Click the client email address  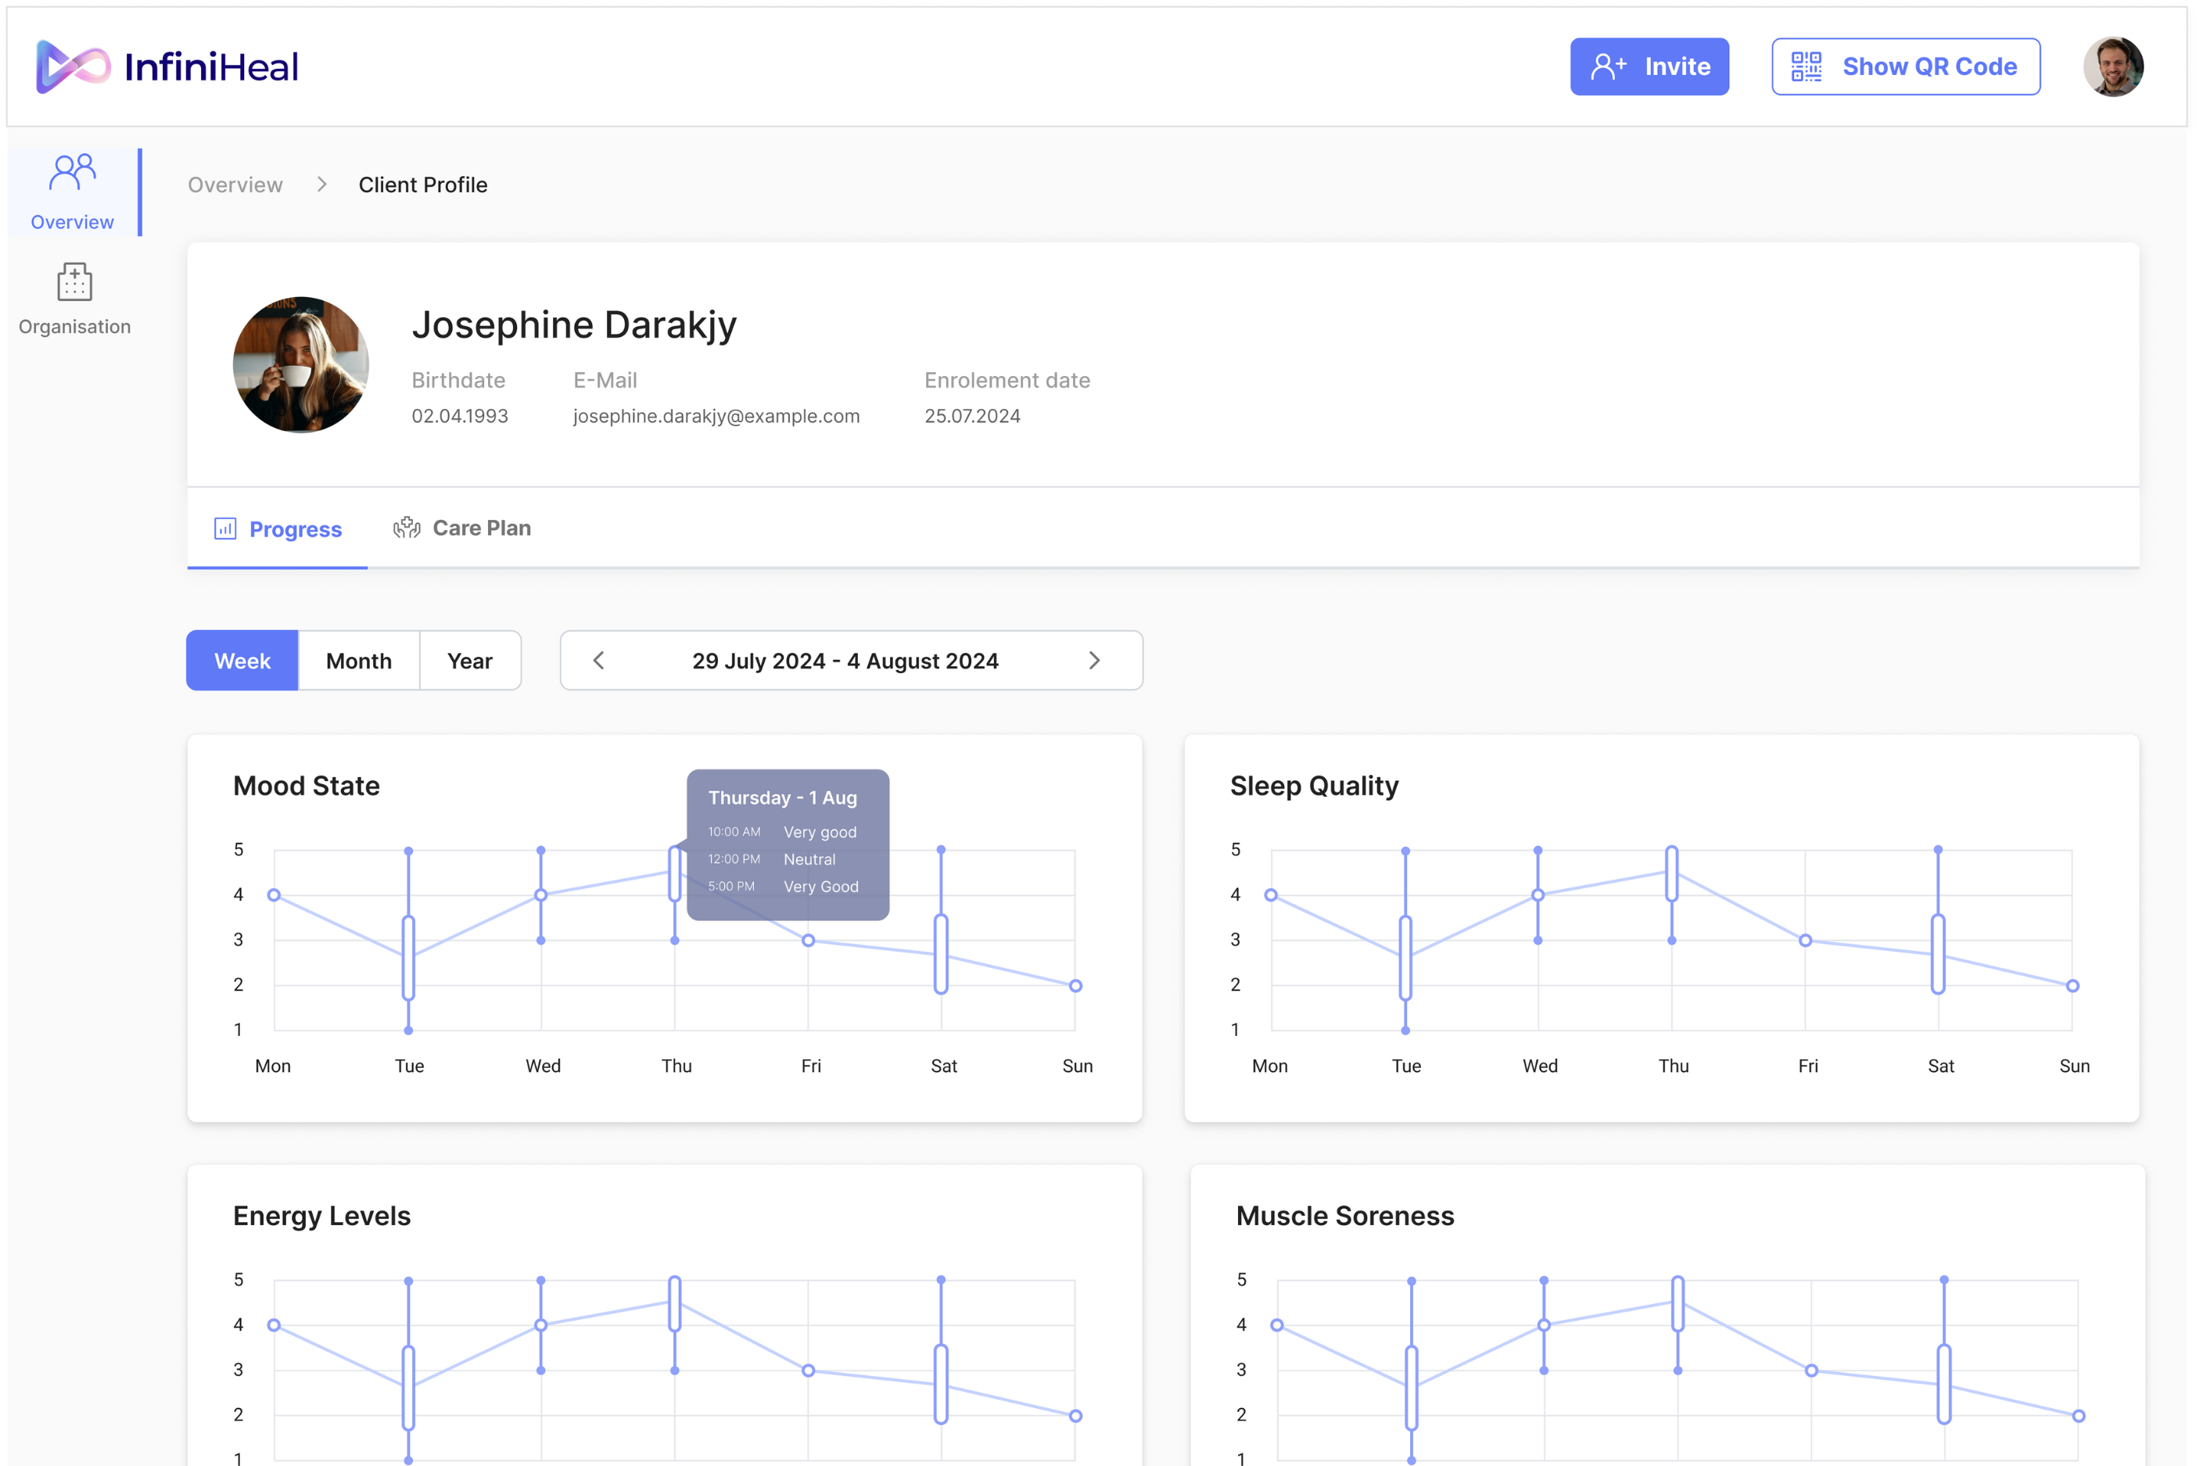coord(716,415)
